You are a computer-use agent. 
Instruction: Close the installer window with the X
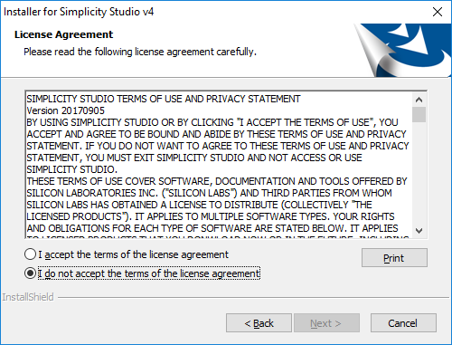[x=438, y=12]
